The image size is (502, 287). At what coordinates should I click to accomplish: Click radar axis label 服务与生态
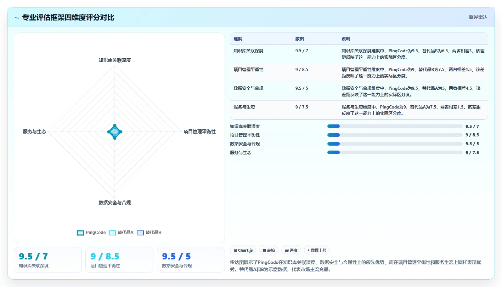coord(34,132)
